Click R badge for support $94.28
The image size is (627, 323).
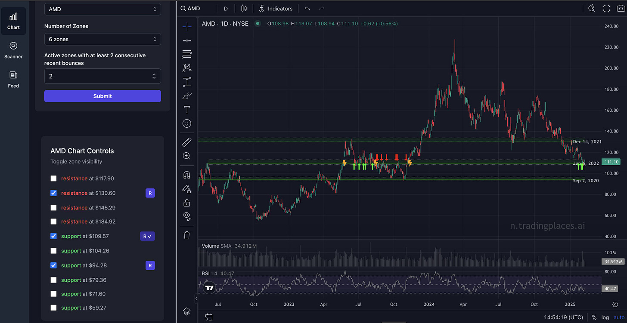point(150,265)
